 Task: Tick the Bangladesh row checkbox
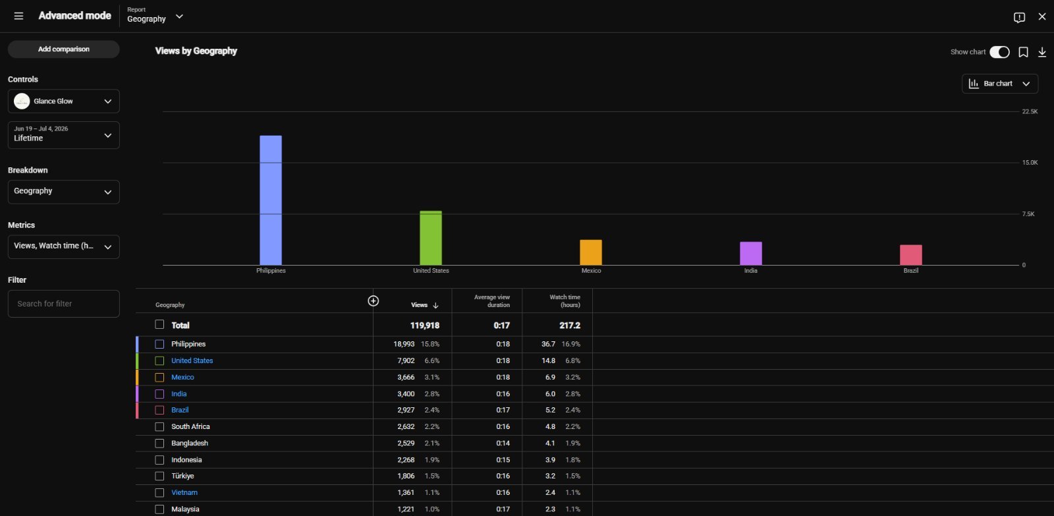(x=159, y=443)
